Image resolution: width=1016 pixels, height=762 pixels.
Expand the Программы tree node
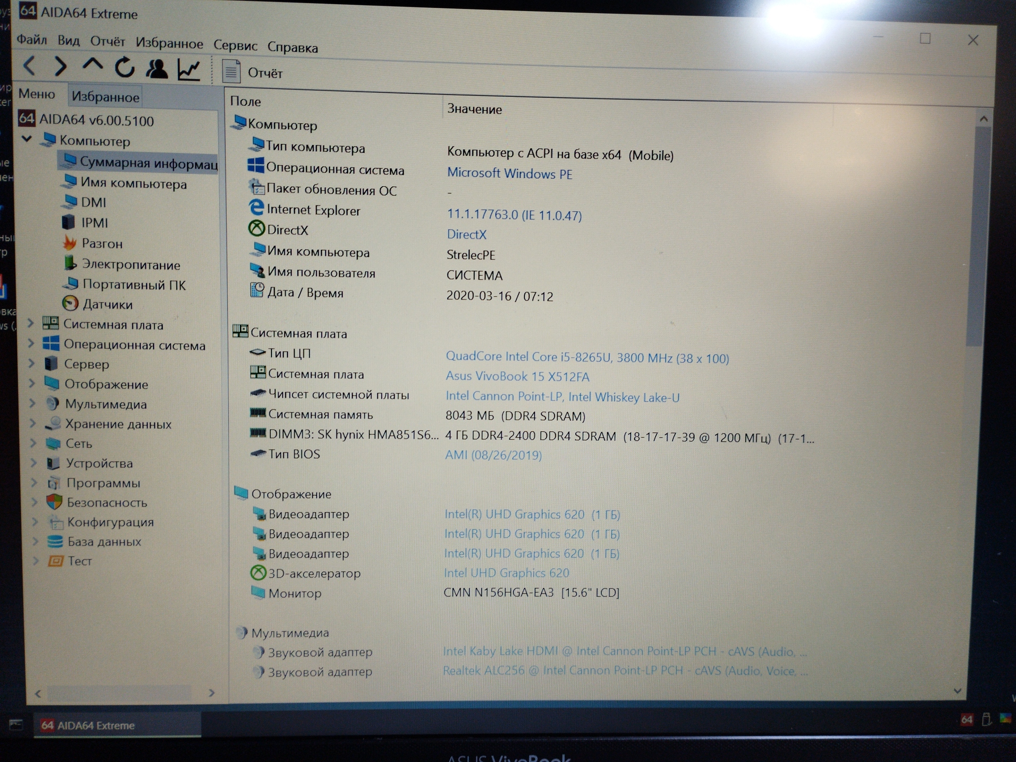pos(34,482)
